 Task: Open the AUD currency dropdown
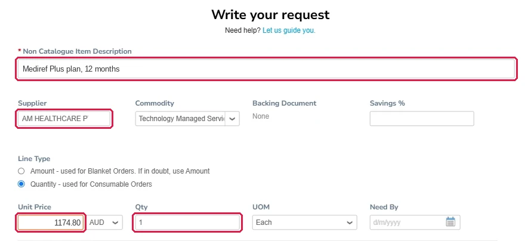[105, 223]
